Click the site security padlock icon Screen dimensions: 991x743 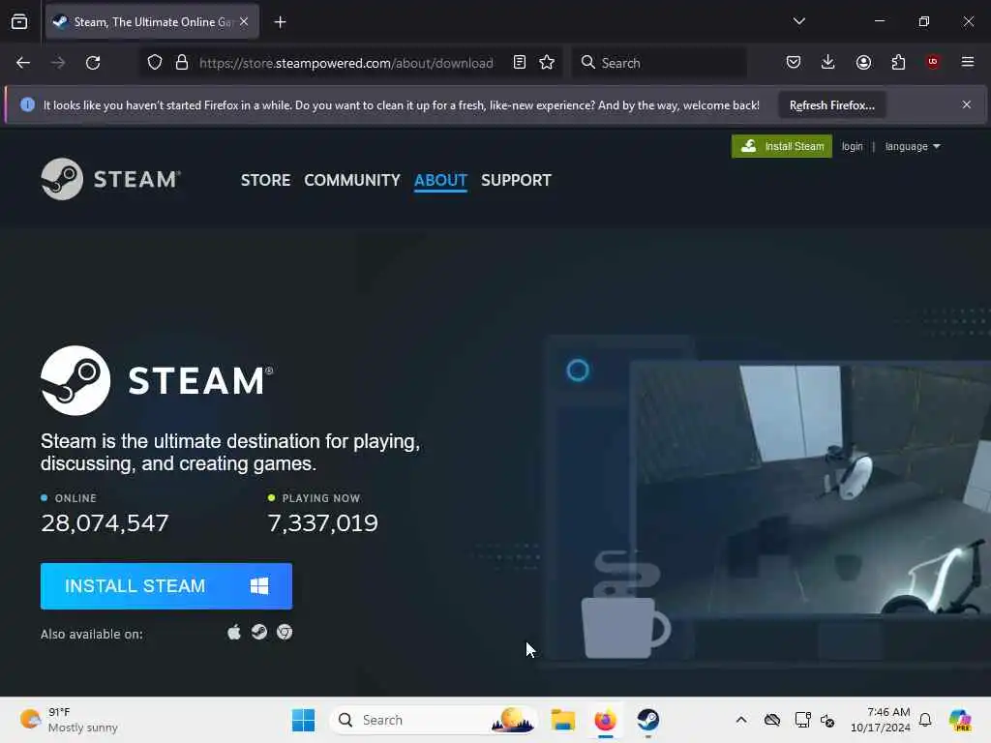point(182,63)
